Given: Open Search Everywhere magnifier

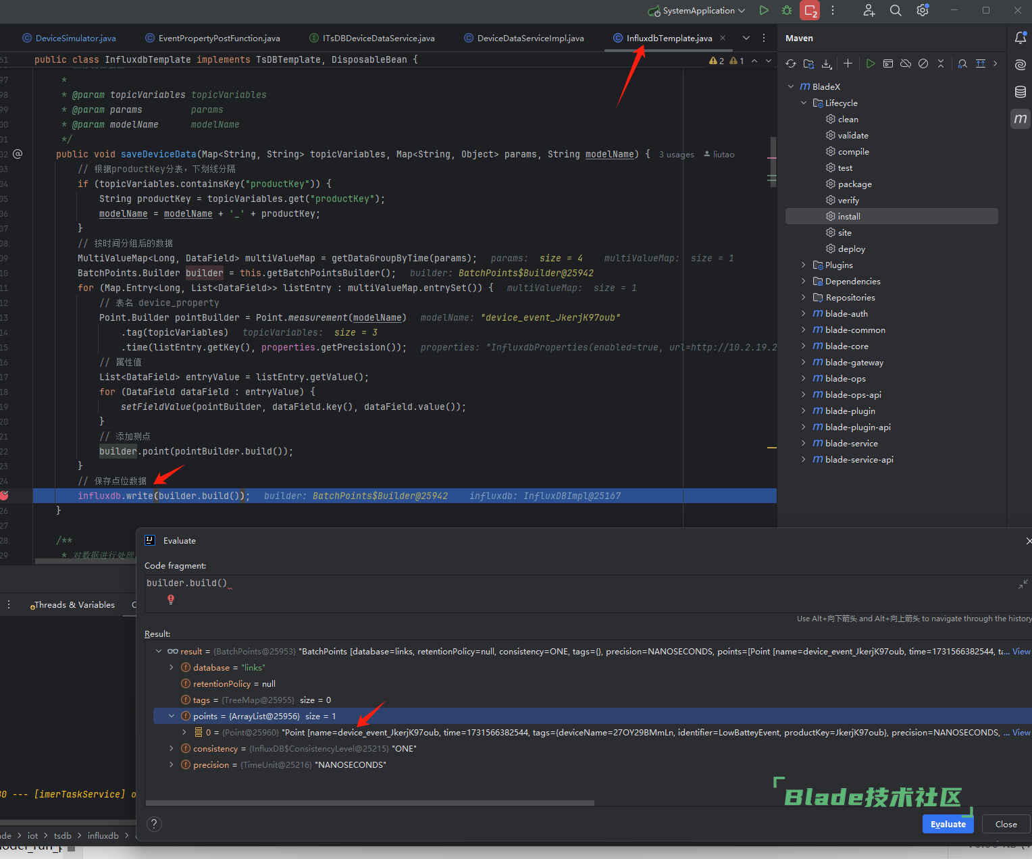Looking at the screenshot, I should coord(896,10).
